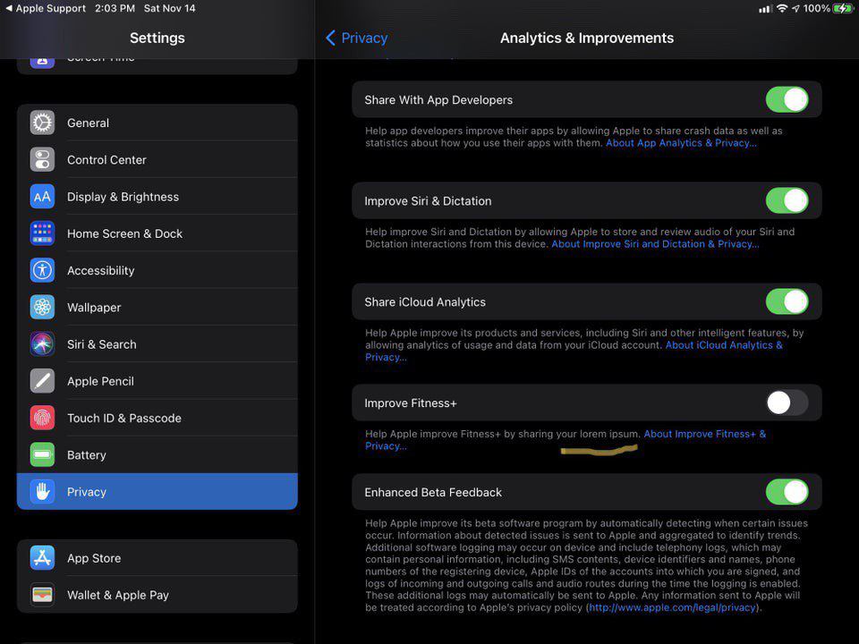Open About App Analytics & Privacy link
The width and height of the screenshot is (859, 644).
coord(681,143)
